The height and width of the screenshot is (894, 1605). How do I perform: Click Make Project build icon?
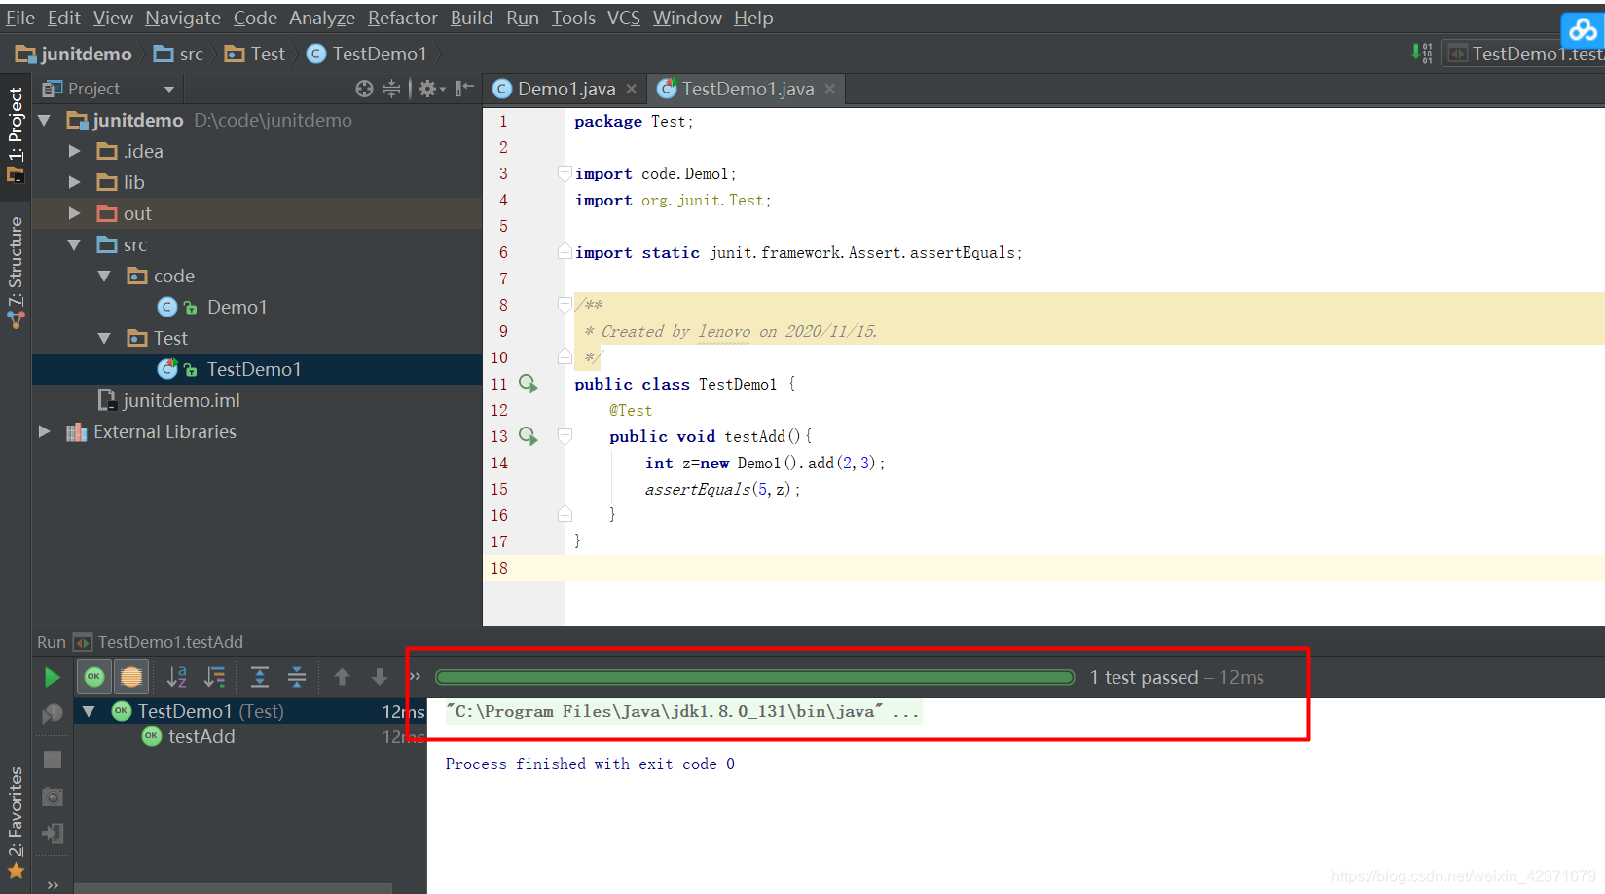coord(1422,54)
